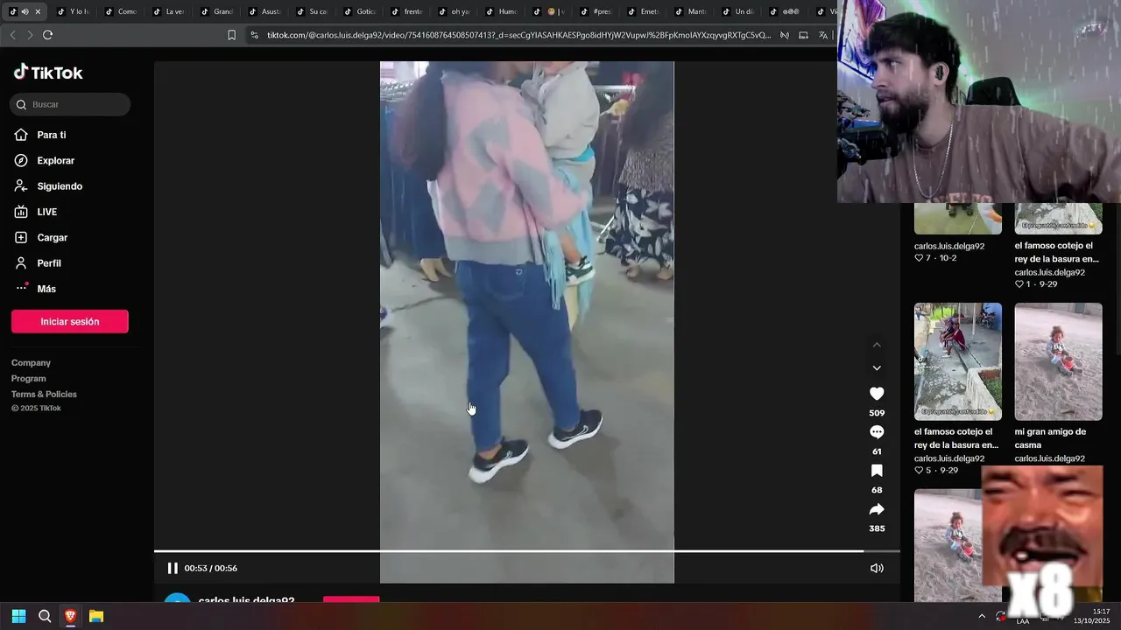The height and width of the screenshot is (630, 1121).
Task: Share the video using the arrow icon
Action: (877, 509)
